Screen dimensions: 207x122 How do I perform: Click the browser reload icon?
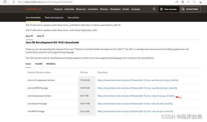coord(5,2)
